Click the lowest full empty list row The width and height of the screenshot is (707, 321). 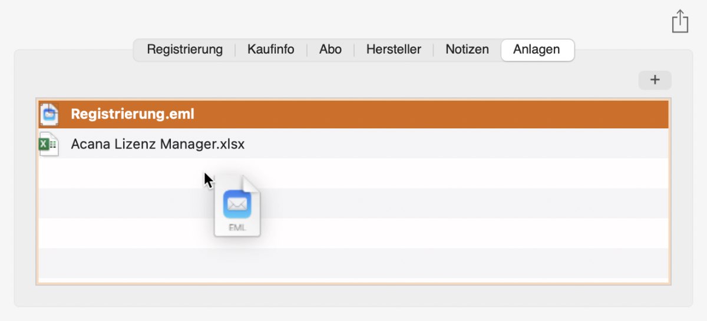coord(353,263)
